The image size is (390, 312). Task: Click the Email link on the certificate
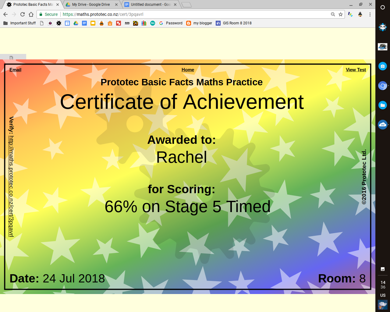pyautogui.click(x=15, y=70)
